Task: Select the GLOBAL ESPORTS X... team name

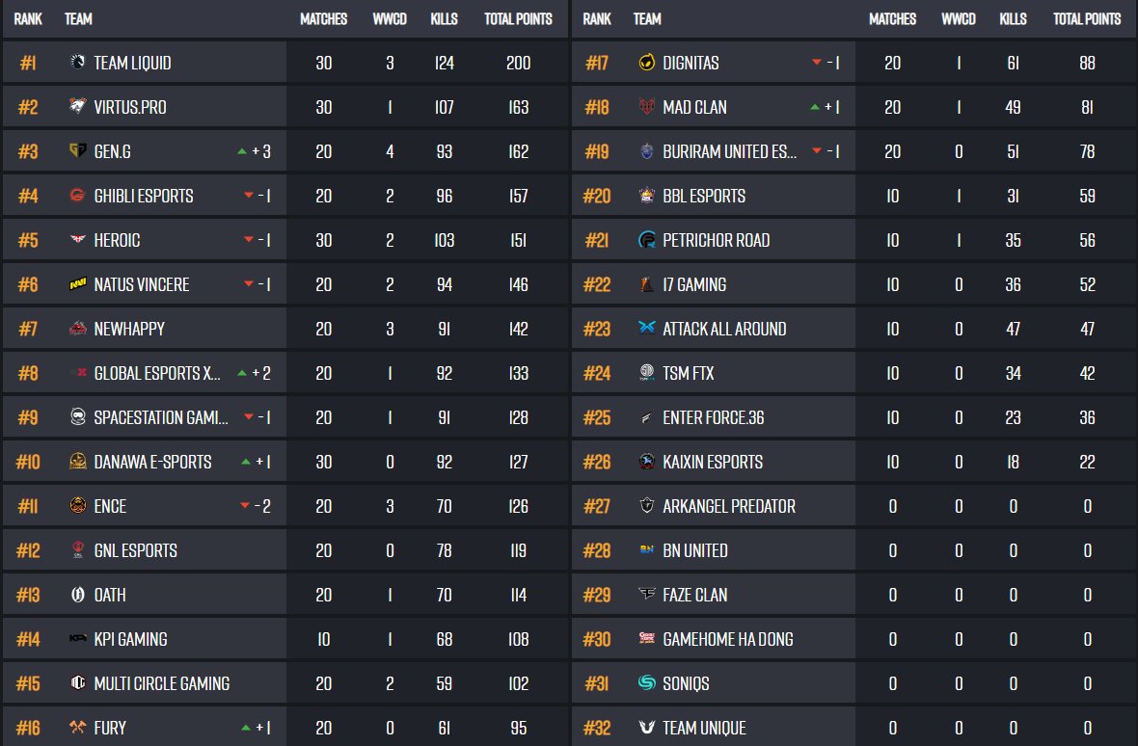Action: pos(157,373)
